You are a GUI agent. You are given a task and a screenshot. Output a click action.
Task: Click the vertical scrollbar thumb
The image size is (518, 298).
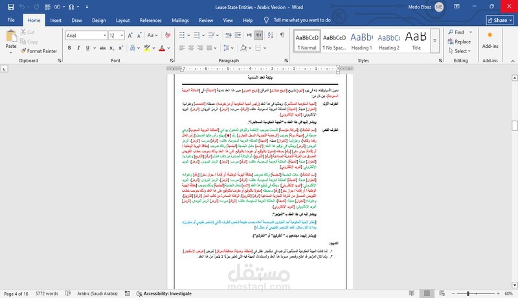click(514, 126)
